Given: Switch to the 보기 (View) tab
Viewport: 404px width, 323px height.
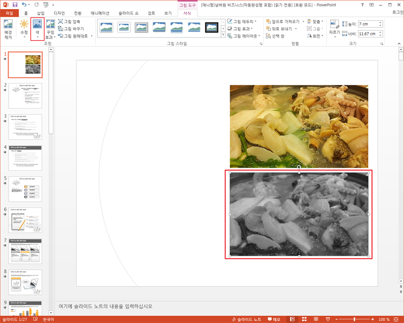Looking at the screenshot, I should [x=168, y=13].
